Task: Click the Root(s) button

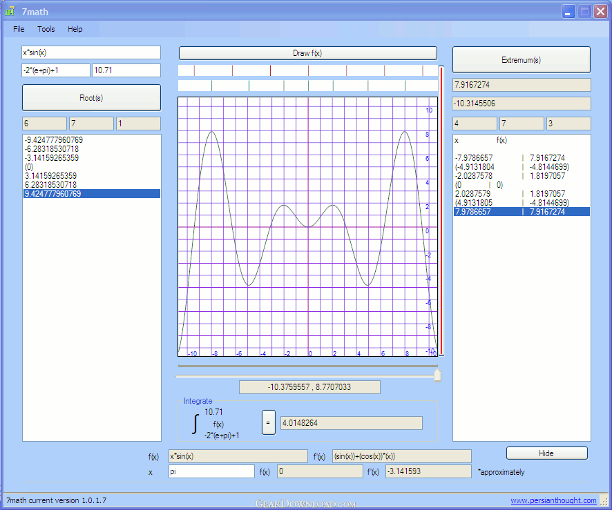Action: [x=91, y=98]
